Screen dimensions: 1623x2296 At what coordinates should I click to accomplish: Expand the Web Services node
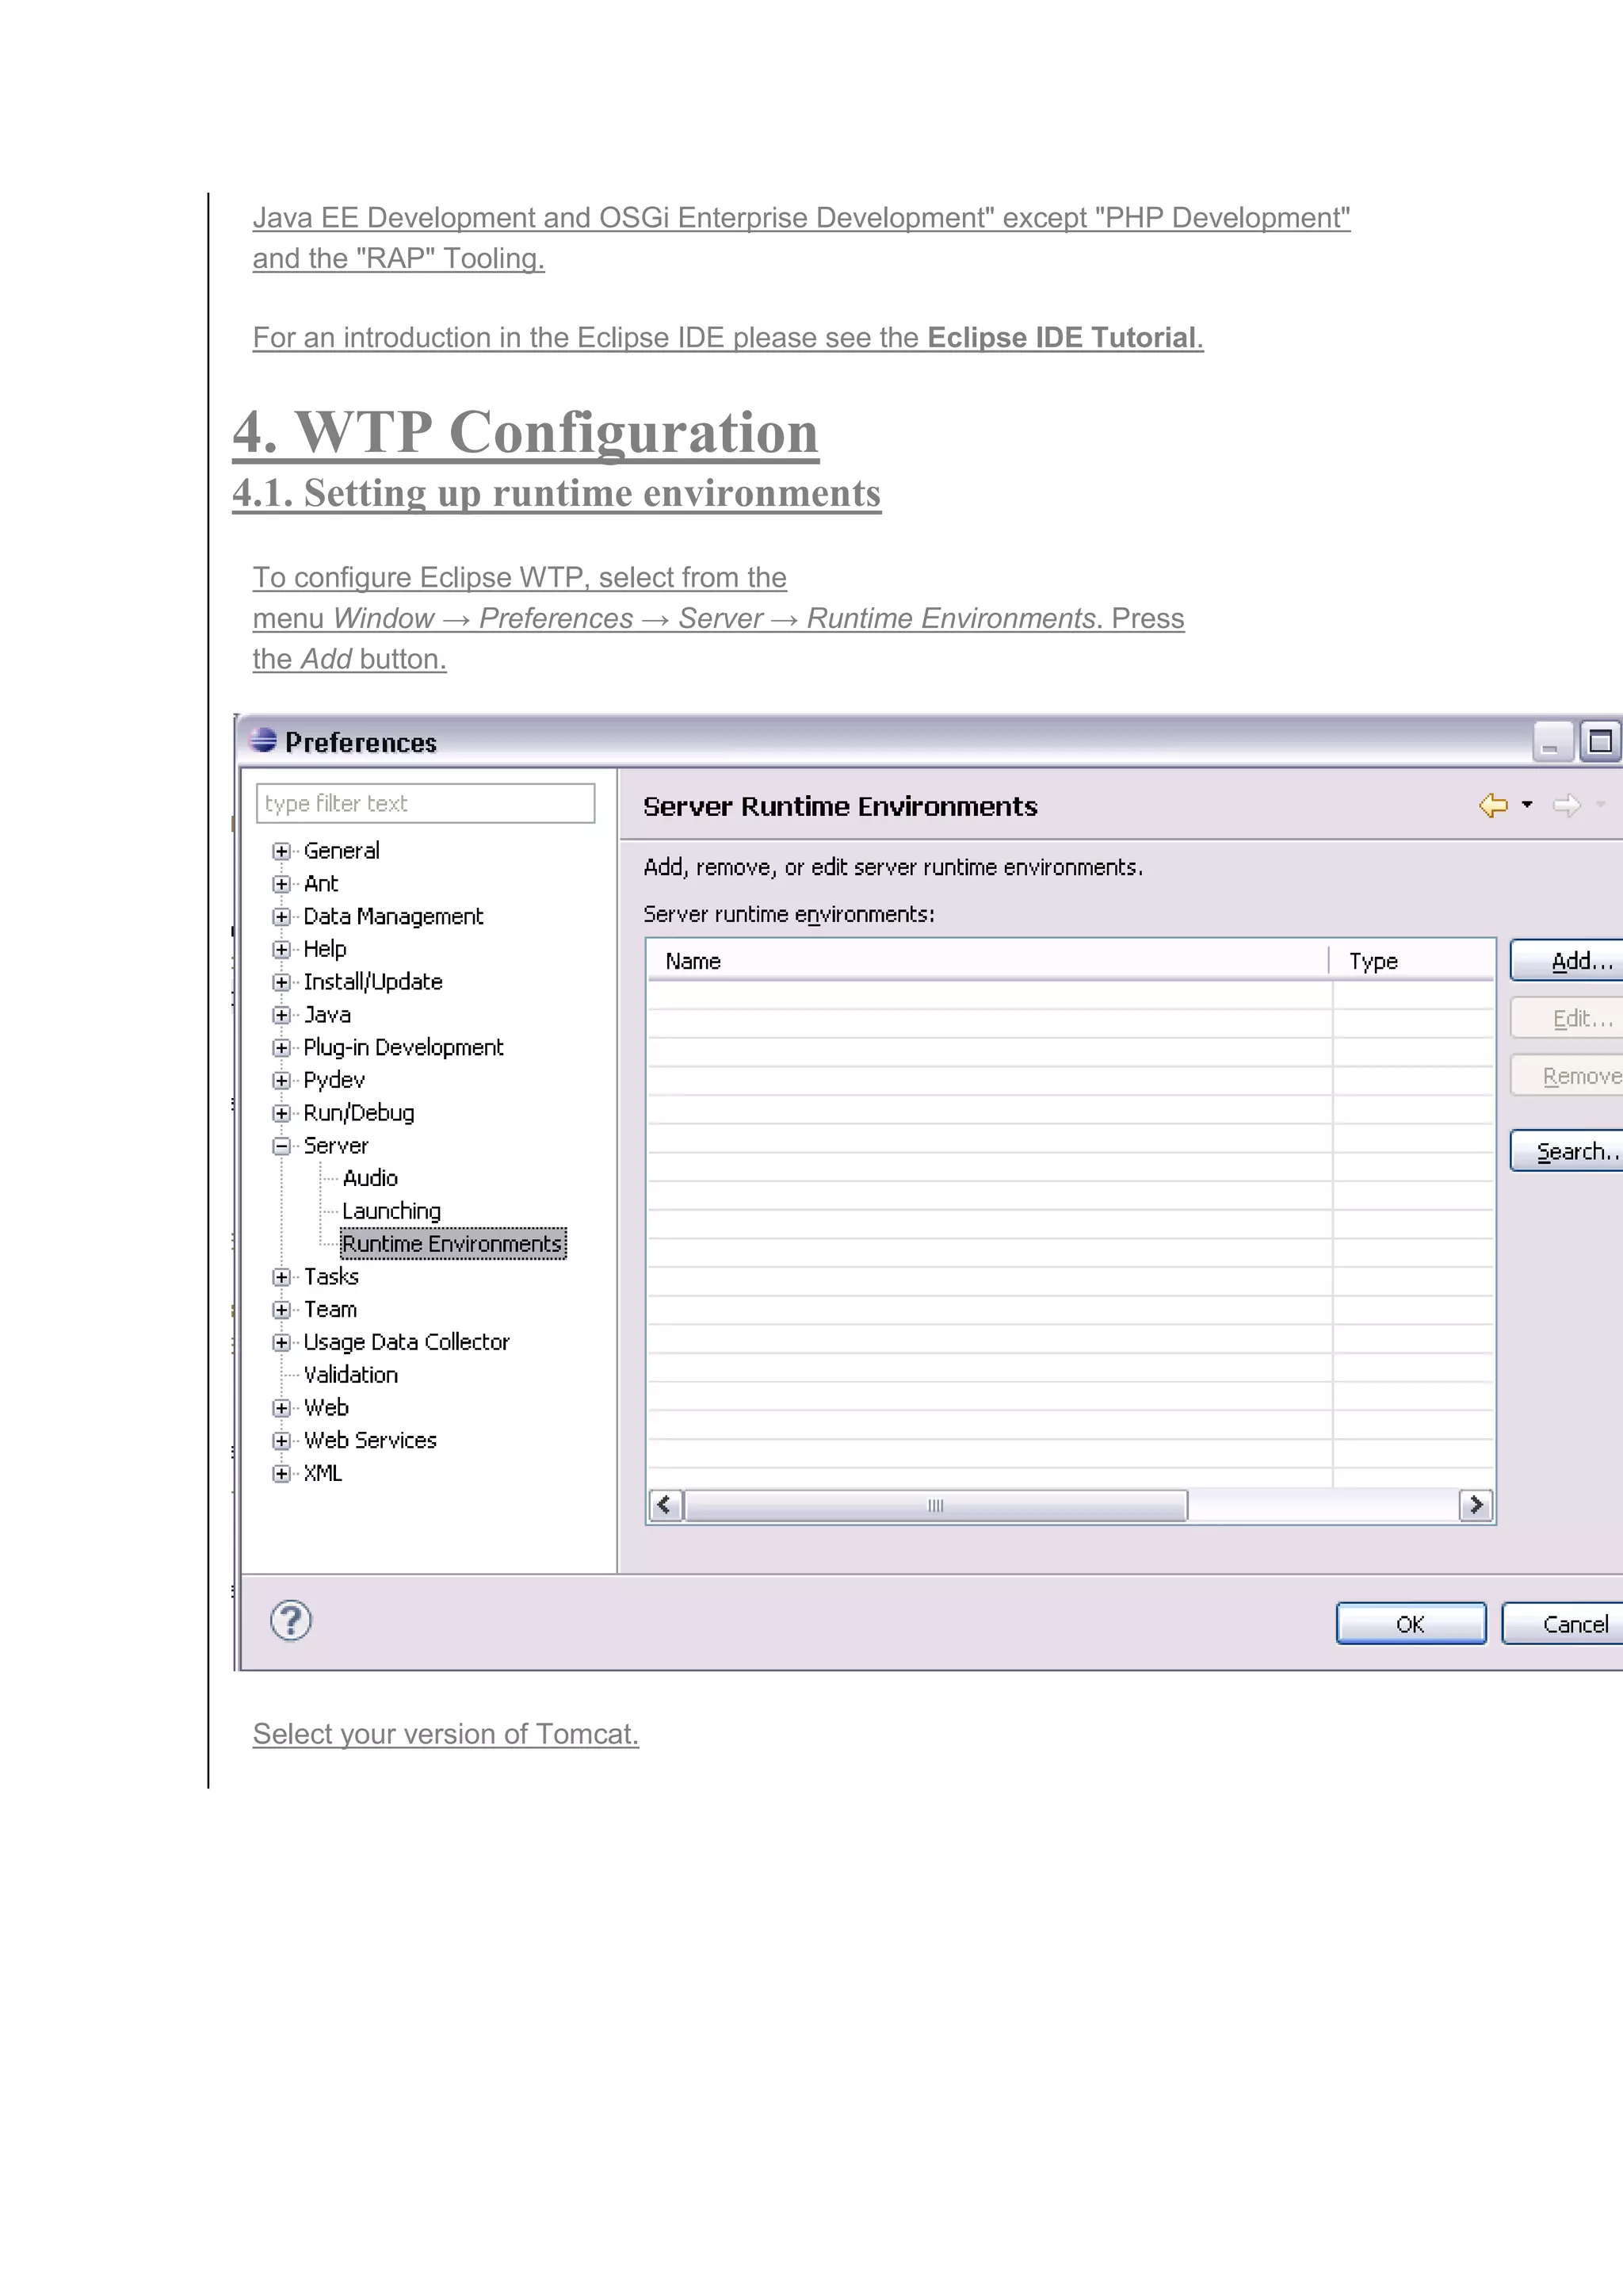click(x=281, y=1441)
